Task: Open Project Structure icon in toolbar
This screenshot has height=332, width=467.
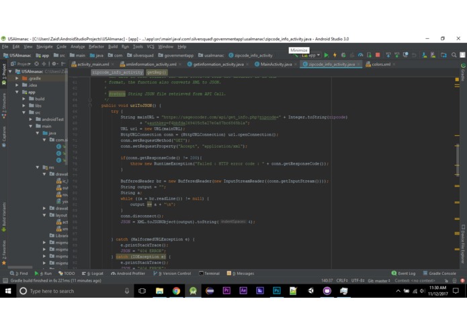Action: [443, 55]
